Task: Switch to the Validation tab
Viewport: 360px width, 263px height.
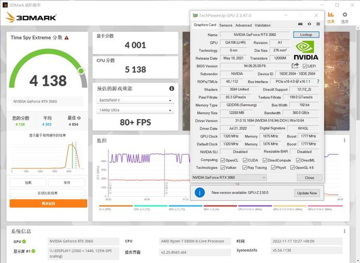Action: click(x=262, y=25)
